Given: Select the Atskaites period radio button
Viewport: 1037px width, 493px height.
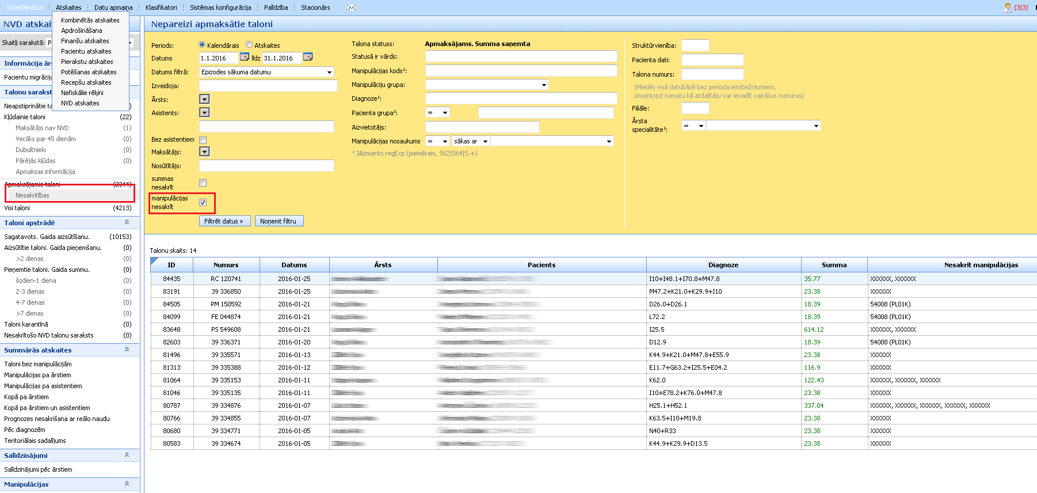Looking at the screenshot, I should pyautogui.click(x=249, y=45).
